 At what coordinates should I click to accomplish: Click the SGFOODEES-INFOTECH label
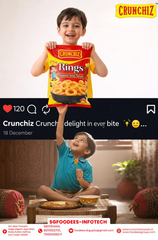click(x=78, y=222)
